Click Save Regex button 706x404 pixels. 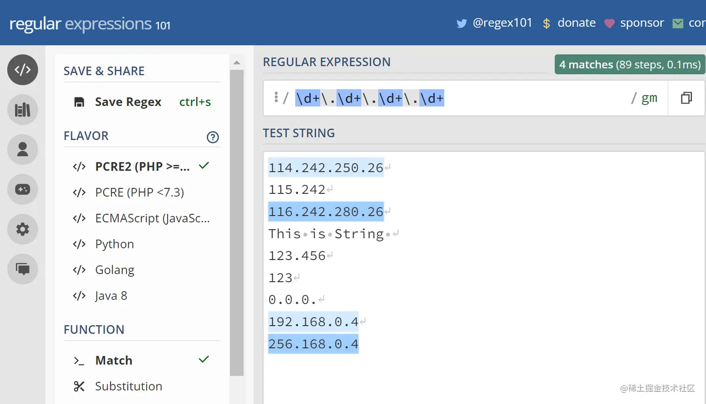(x=127, y=102)
